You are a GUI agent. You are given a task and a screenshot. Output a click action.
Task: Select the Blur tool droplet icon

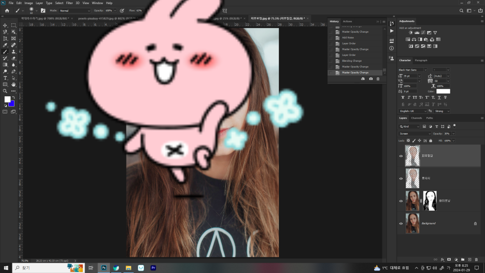(x=13, y=65)
